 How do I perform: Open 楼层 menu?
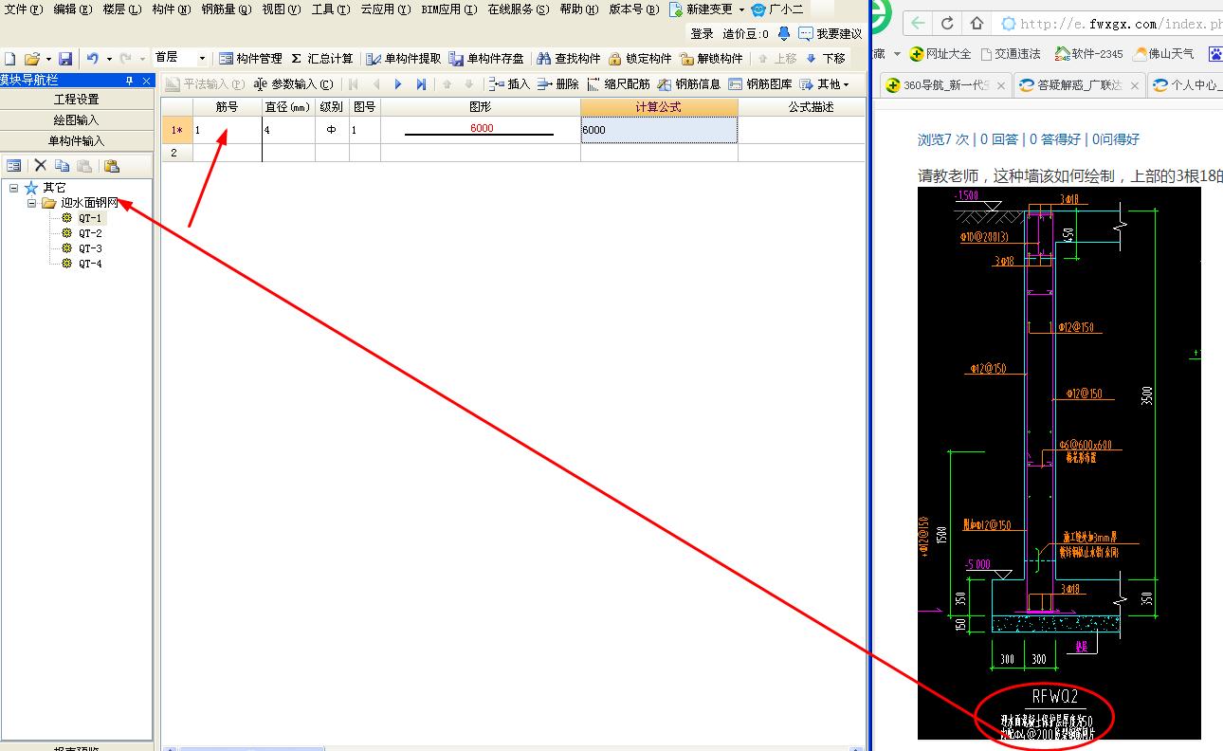pos(122,9)
